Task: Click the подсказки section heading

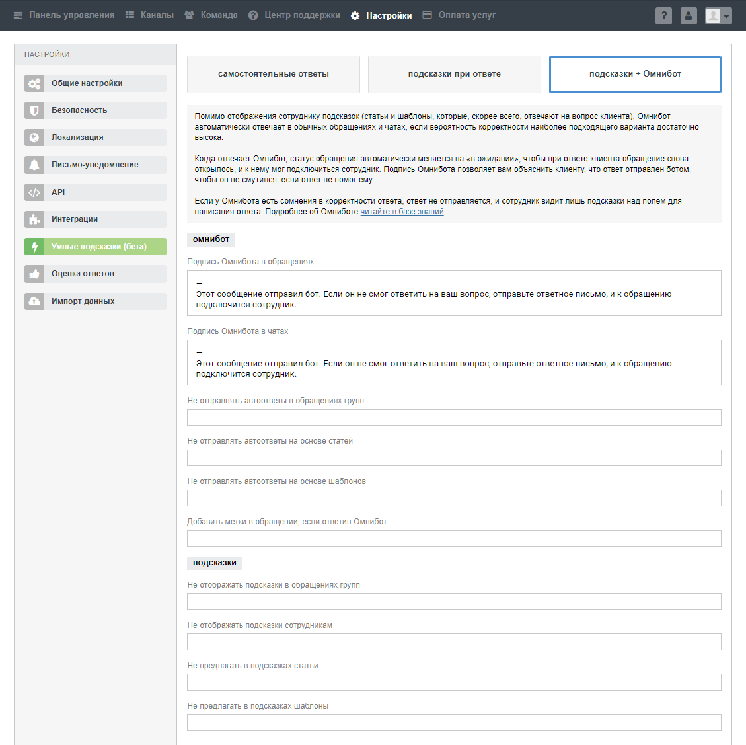Action: click(215, 563)
